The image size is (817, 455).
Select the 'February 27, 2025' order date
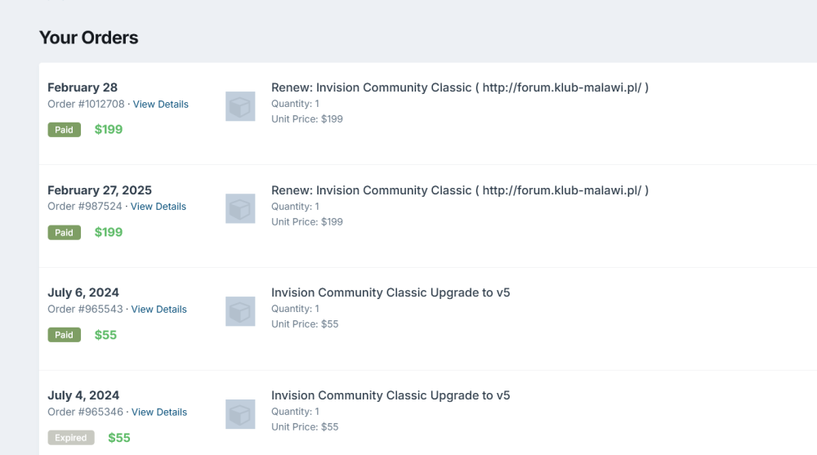click(100, 190)
